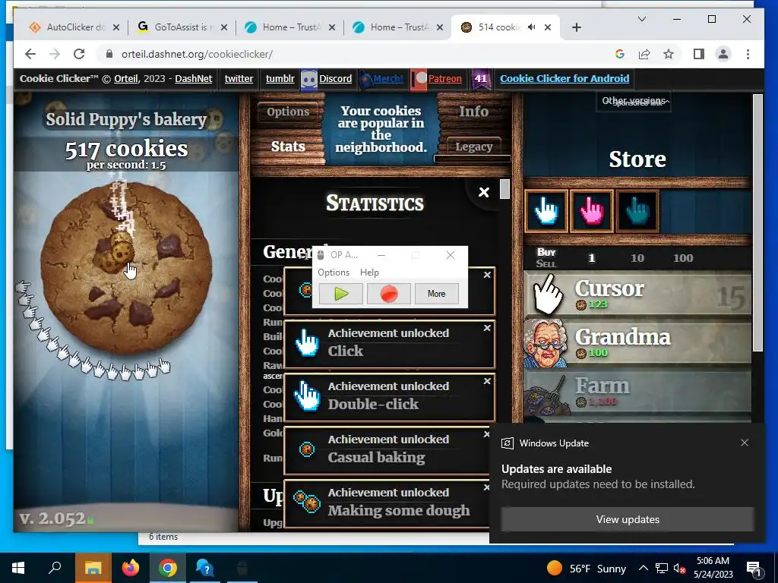Dismiss the Making some dough notification
This screenshot has width=778, height=583.
click(487, 487)
